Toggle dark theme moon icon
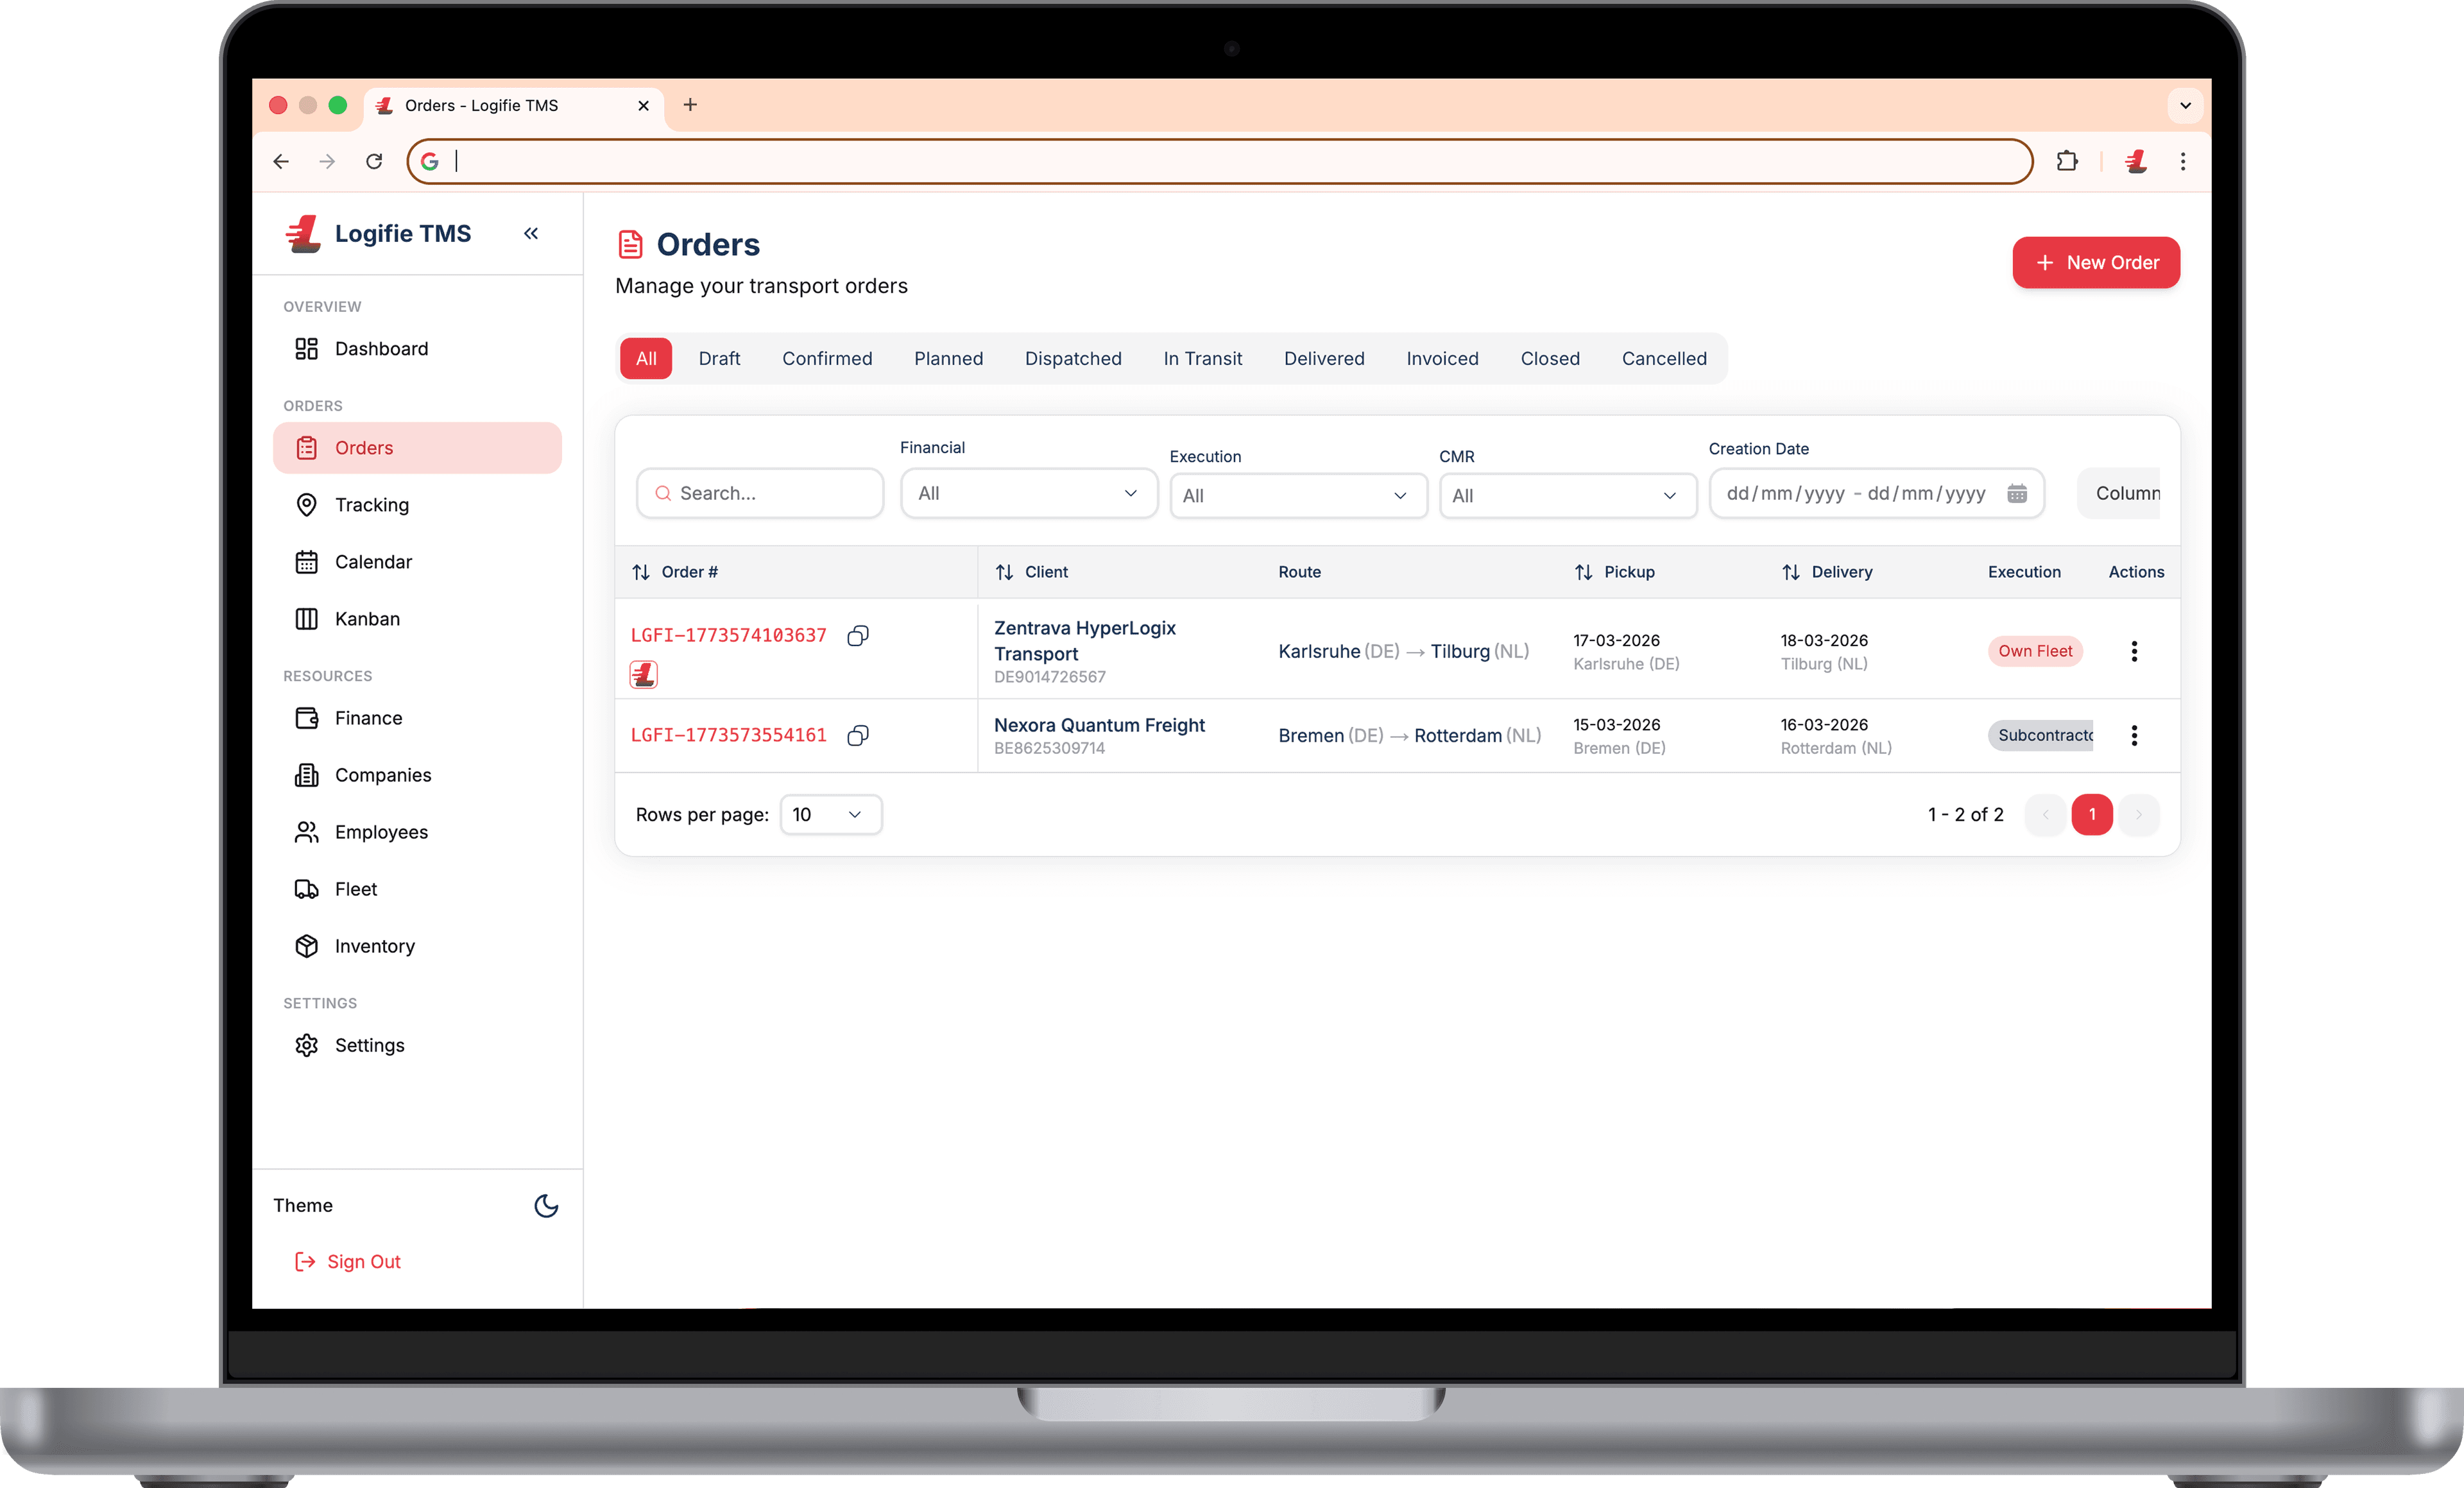This screenshot has width=2464, height=1488. pyautogui.click(x=546, y=1206)
